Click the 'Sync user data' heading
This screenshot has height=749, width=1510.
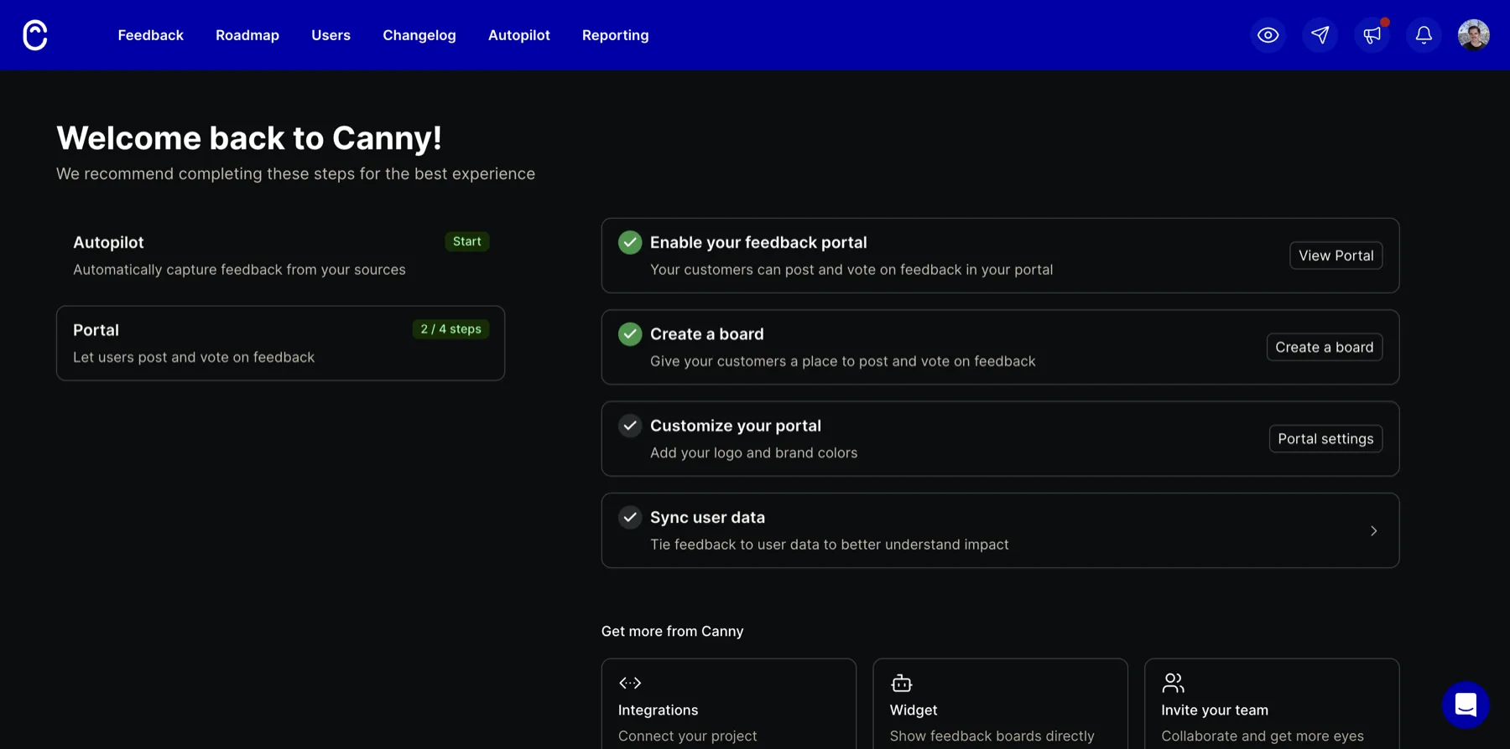pos(707,517)
